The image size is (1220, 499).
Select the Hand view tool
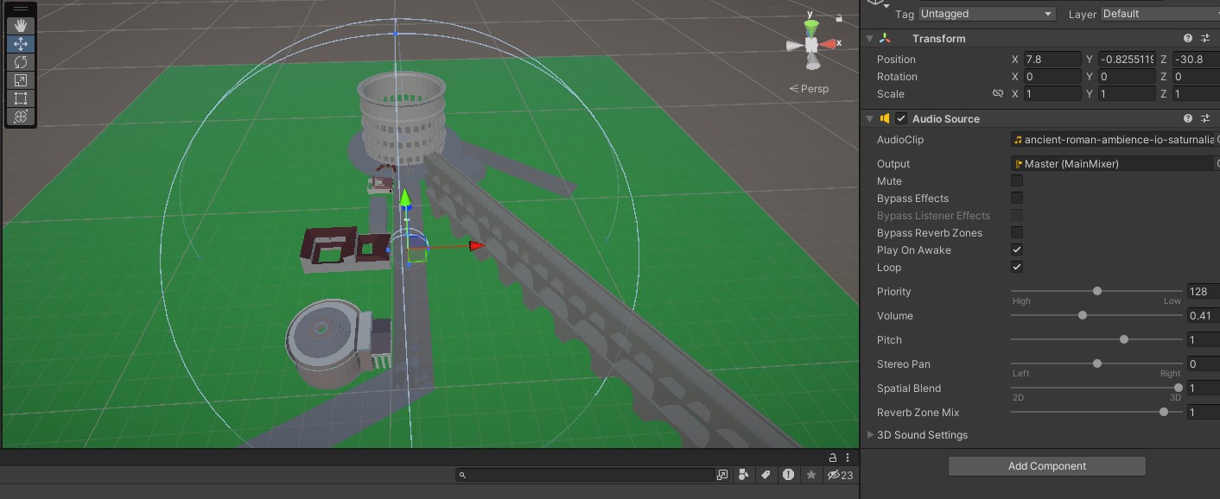pyautogui.click(x=21, y=26)
